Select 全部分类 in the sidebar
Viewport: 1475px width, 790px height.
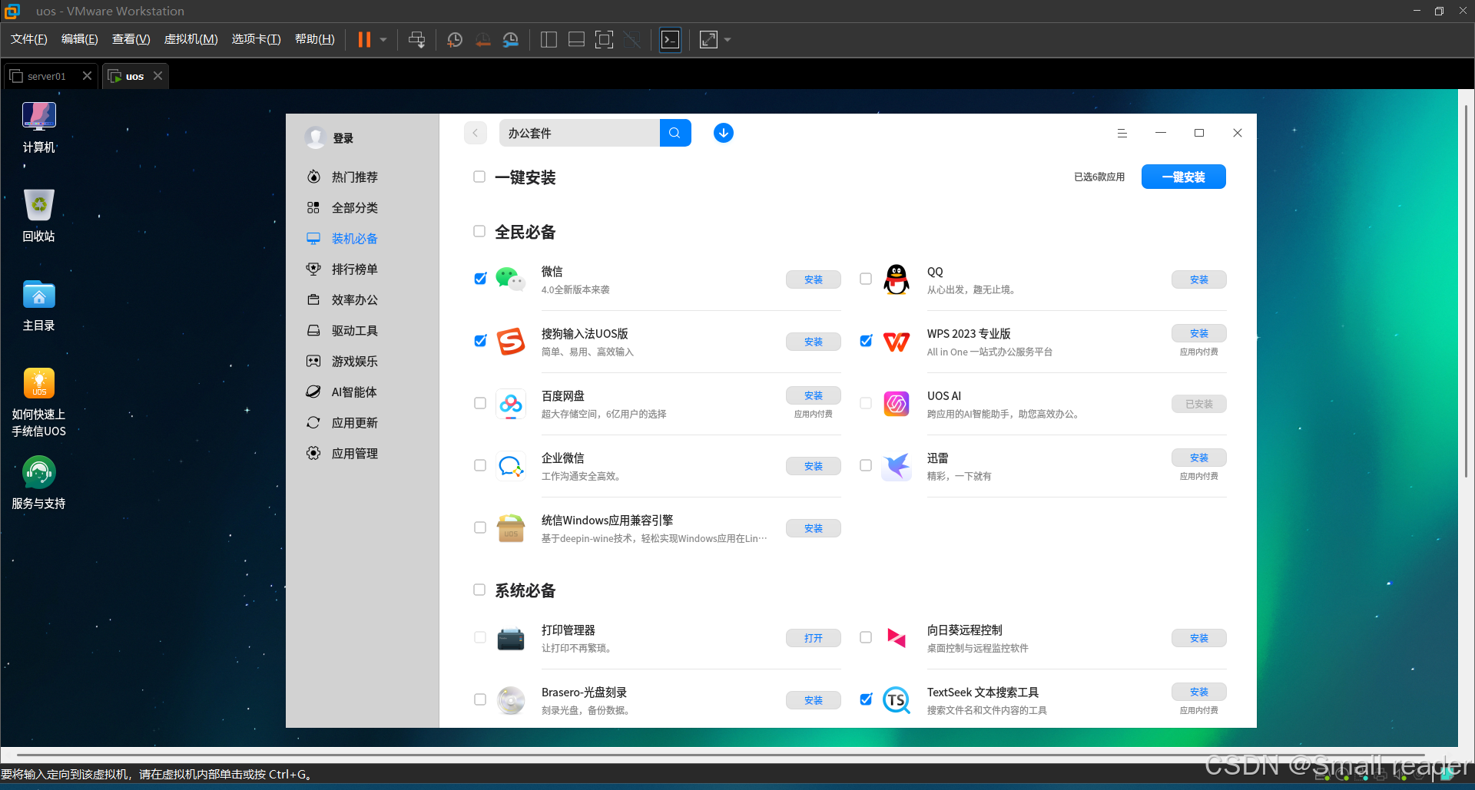(x=354, y=207)
